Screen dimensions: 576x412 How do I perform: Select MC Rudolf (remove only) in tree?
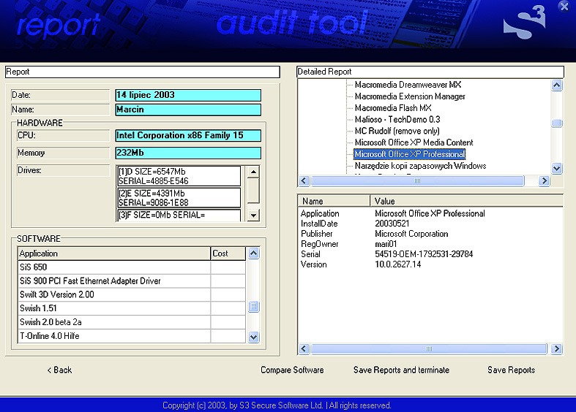[397, 131]
